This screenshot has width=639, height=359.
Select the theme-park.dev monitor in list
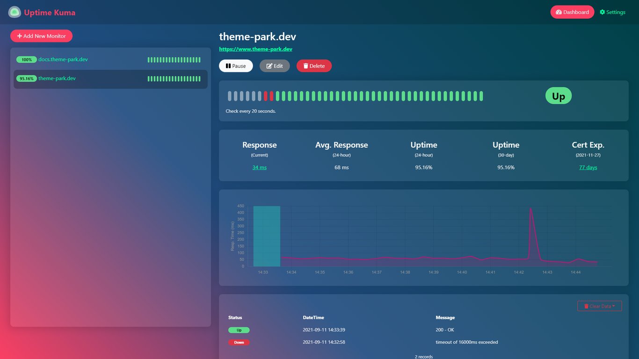coord(110,79)
